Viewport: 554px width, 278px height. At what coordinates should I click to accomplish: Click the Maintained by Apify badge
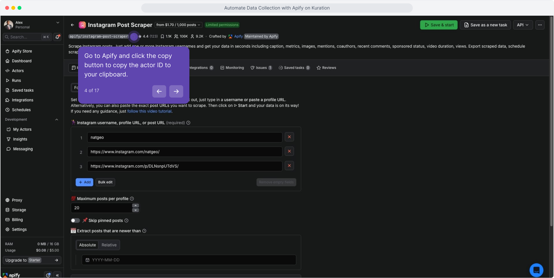tap(261, 36)
